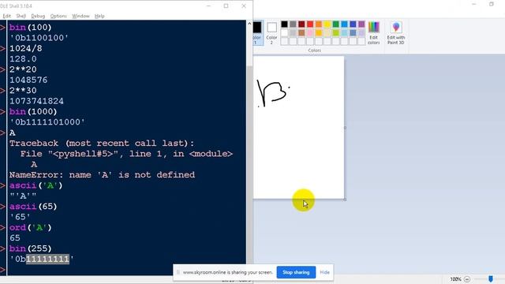Click highlighted 11111111 output in shell
Screen dimensions: 505x284
coord(47,260)
